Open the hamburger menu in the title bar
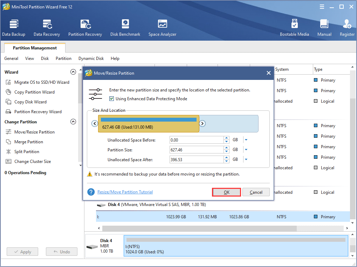The height and width of the screenshot is (267, 357). pyautogui.click(x=322, y=7)
